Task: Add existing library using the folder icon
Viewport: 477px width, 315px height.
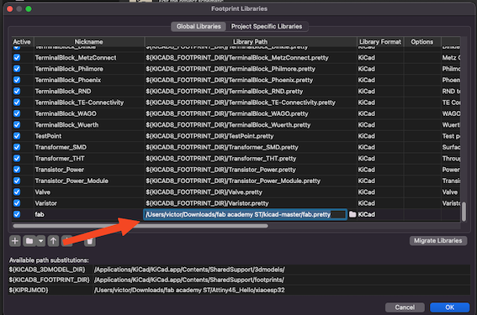Action: click(29, 241)
